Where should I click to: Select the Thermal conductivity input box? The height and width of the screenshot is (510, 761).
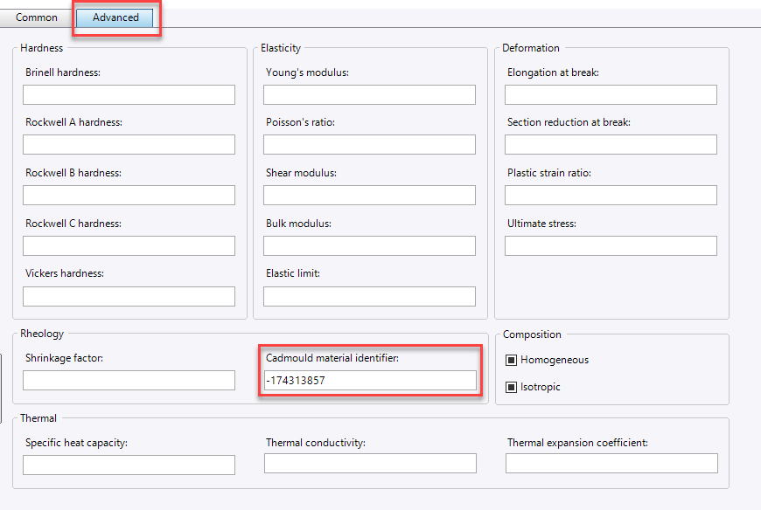[370, 464]
